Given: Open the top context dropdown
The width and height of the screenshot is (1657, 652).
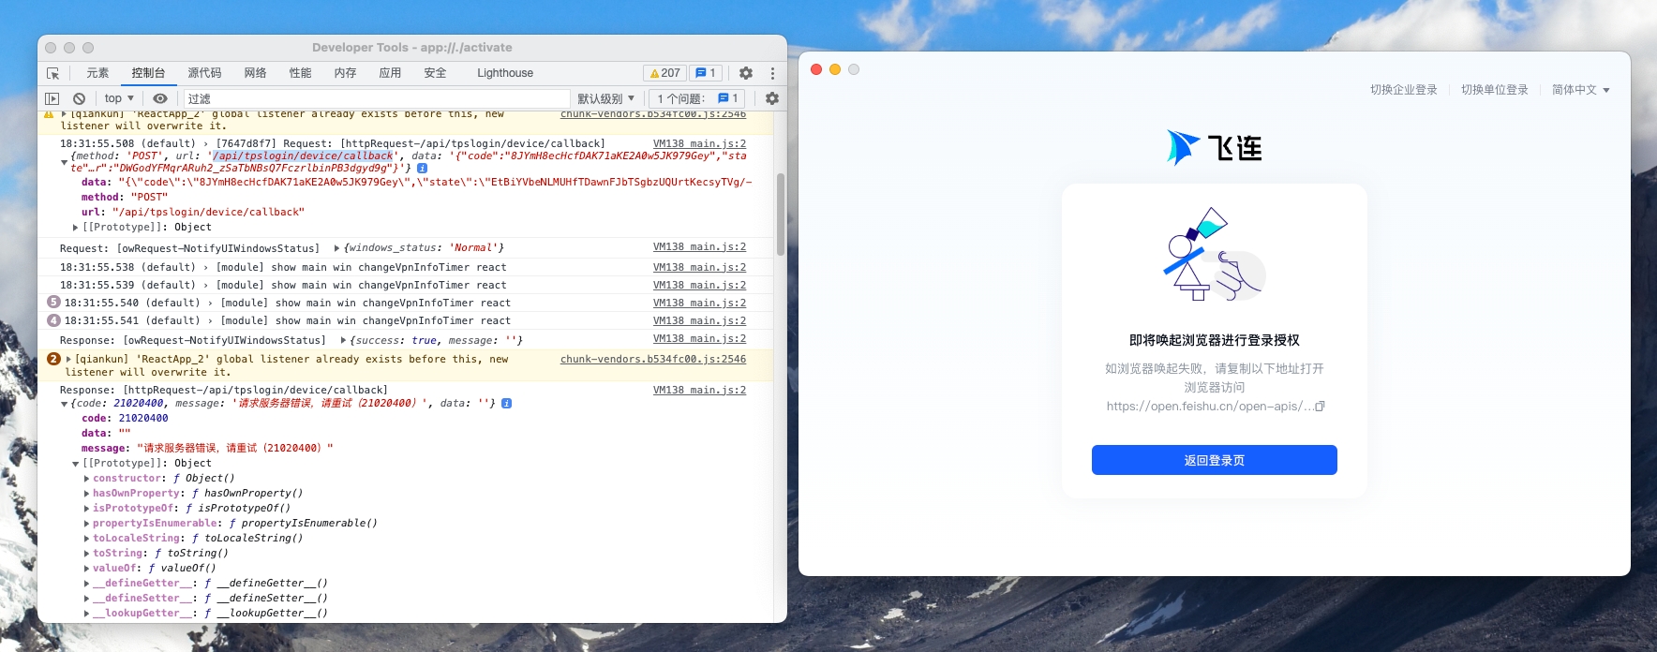Looking at the screenshot, I should coord(119,98).
